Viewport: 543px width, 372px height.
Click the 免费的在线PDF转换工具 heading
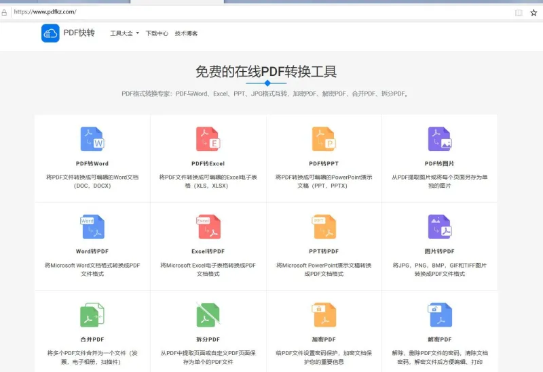(x=266, y=72)
